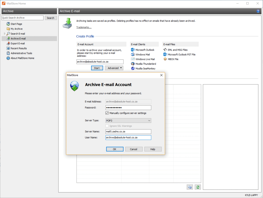Select Export E-mail in navigation
This screenshot has width=263, height=198.
tap(18, 43)
